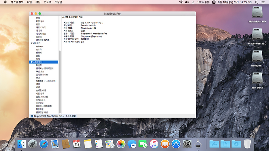
Task: Select 응용 프로그램 in sidebar
Action: 42,96
